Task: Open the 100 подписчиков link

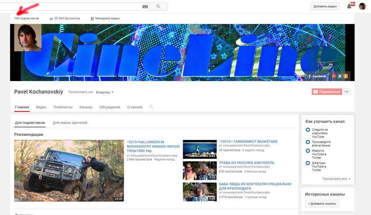Action: [x=27, y=19]
